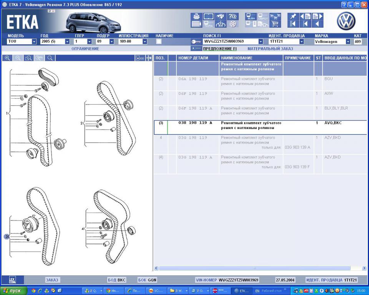Open the ГОД dropdown showing 2005 (5)
The width and height of the screenshot is (369, 295).
[x=67, y=41]
